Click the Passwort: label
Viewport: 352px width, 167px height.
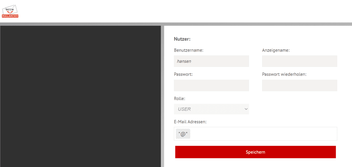[x=183, y=74]
